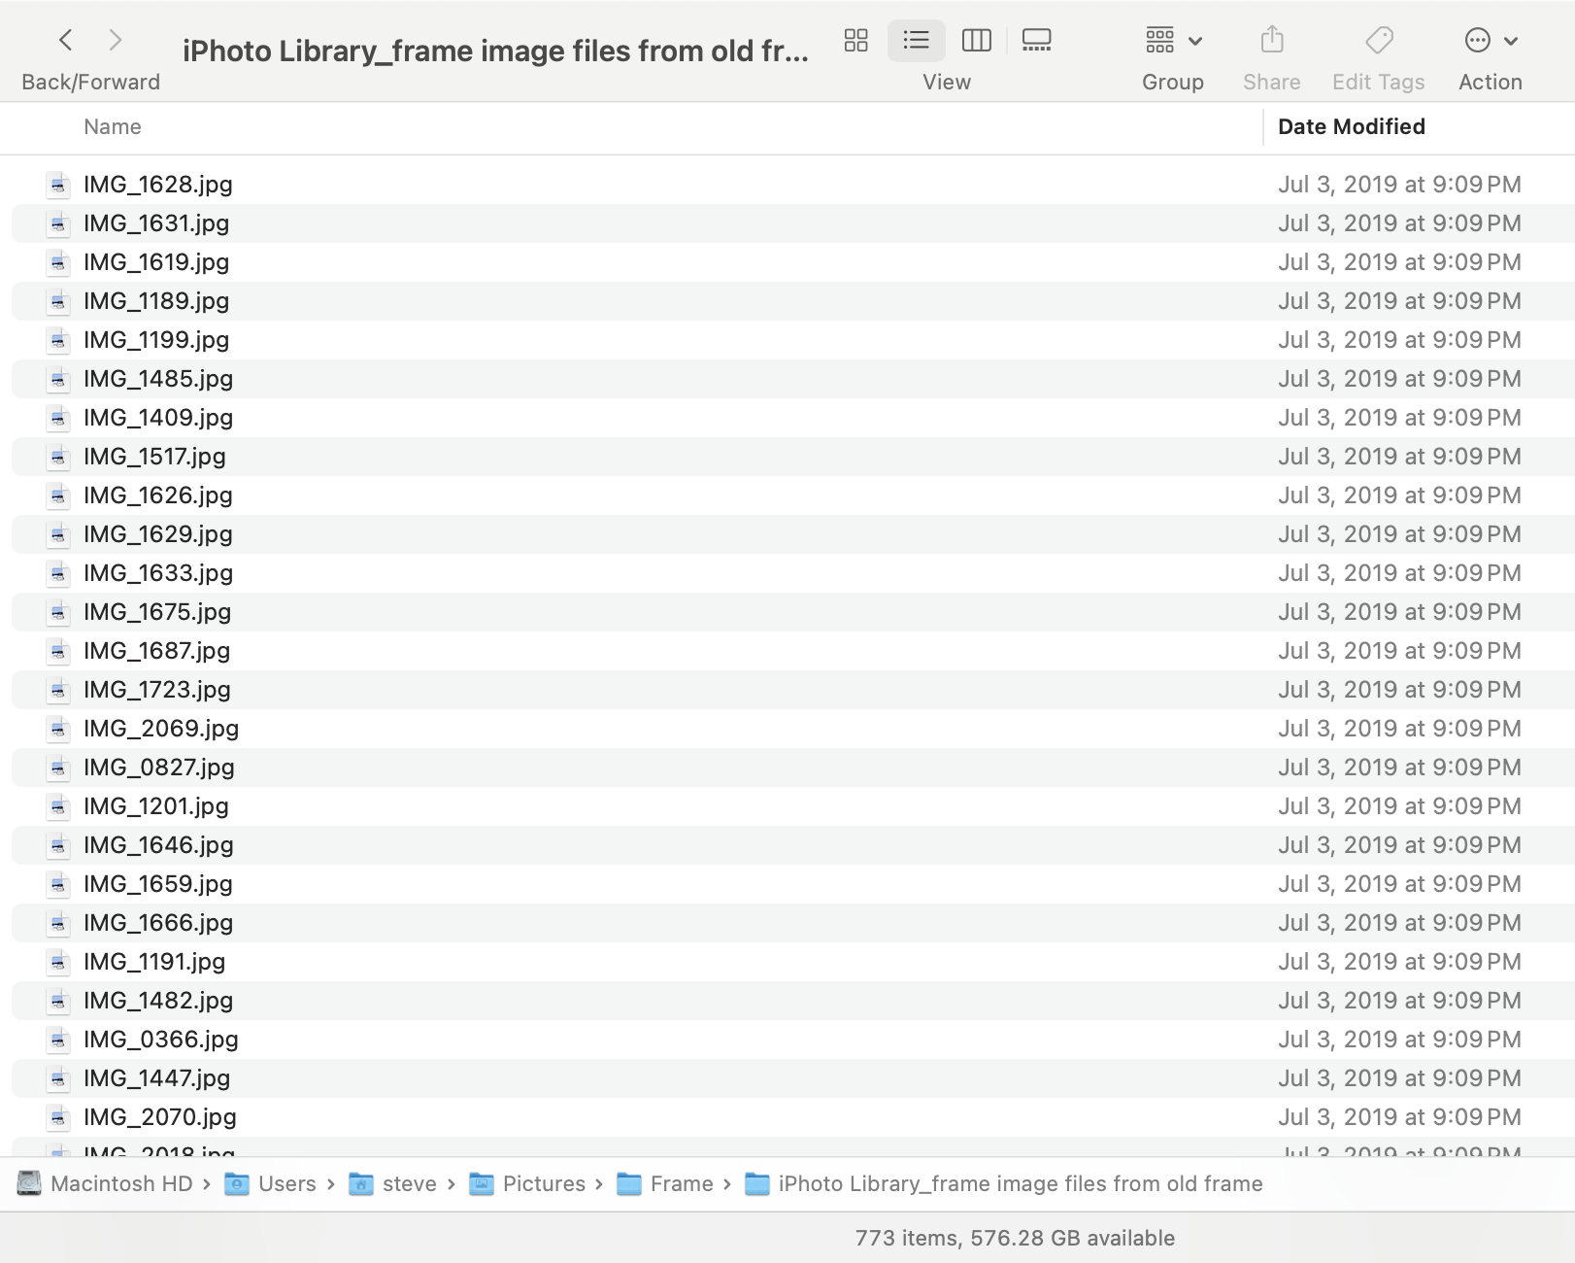
Task: Open Users folder in the path bar
Action: tap(271, 1183)
